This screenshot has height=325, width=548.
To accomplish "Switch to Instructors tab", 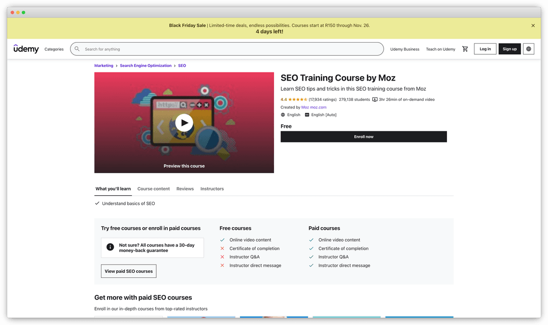I will (212, 189).
